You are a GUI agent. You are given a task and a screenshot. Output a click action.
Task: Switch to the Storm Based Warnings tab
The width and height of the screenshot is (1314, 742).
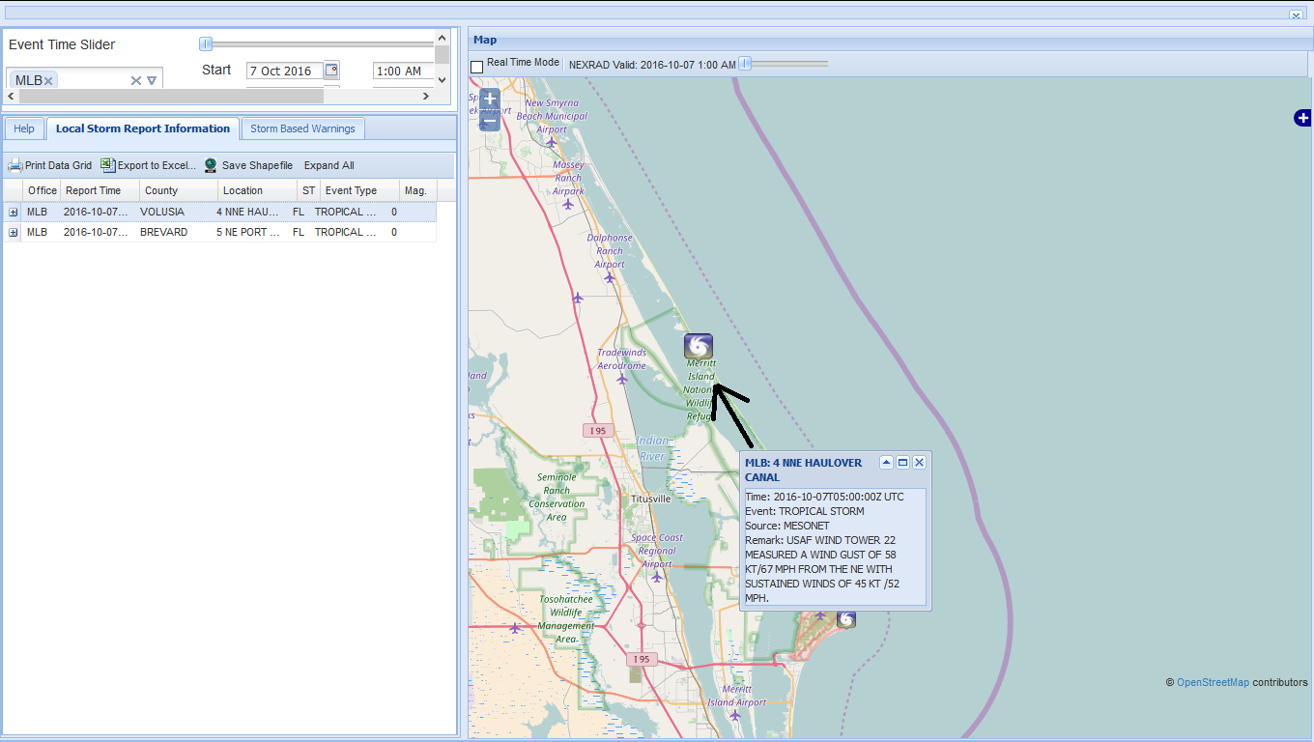point(302,128)
